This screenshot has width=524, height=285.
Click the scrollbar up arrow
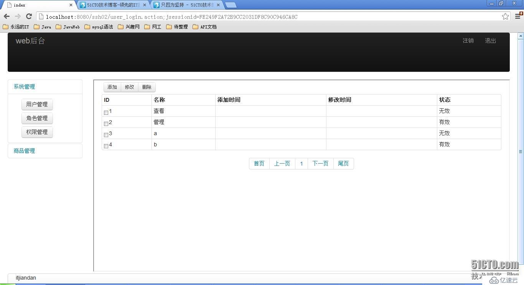(521, 36)
